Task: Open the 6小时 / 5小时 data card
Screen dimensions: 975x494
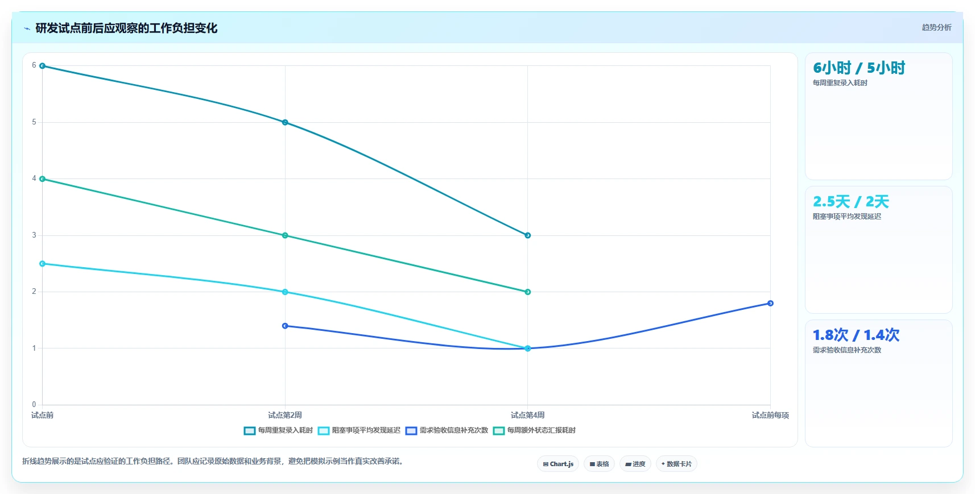Action: [x=878, y=116]
